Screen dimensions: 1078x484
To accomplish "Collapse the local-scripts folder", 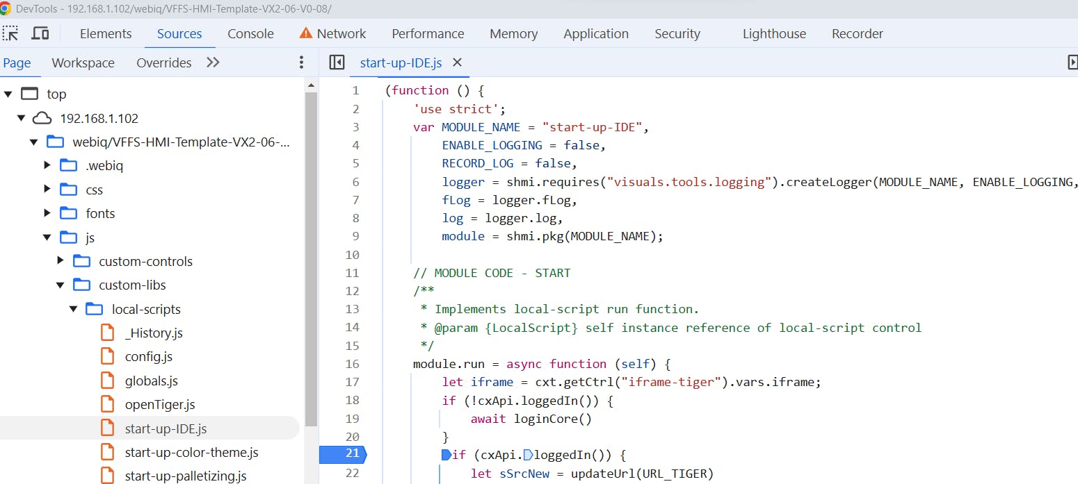I will pyautogui.click(x=73, y=309).
